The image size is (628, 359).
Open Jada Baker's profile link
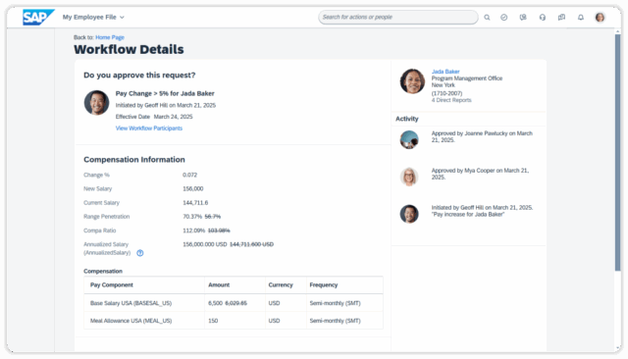point(445,72)
